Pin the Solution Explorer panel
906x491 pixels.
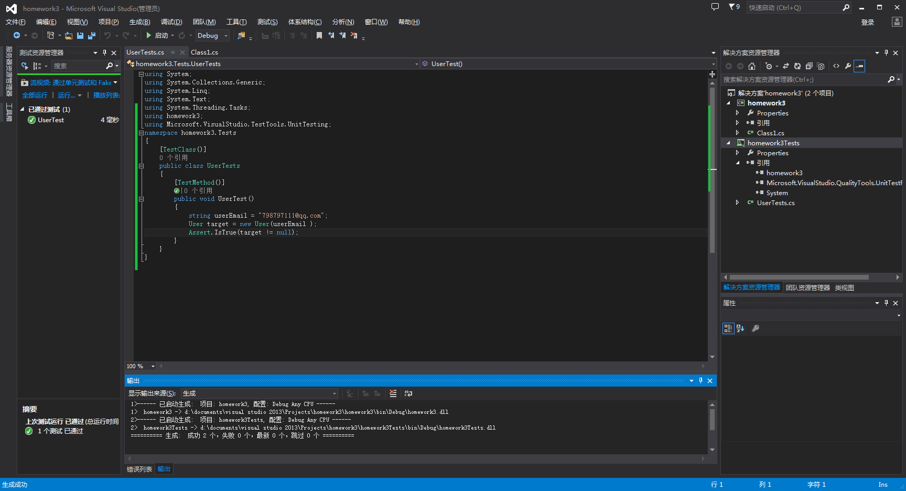[886, 52]
